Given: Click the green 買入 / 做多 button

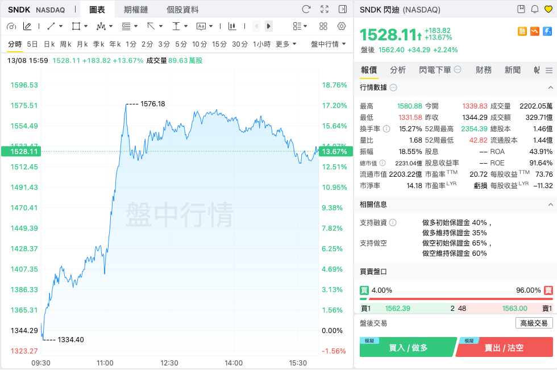Looking at the screenshot, I should click(x=408, y=347).
